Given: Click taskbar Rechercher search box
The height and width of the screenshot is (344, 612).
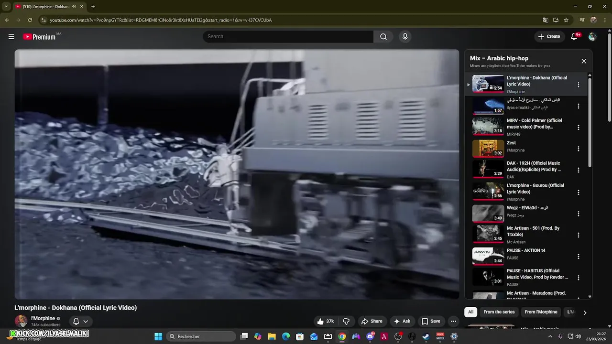Looking at the screenshot, I should (202, 336).
